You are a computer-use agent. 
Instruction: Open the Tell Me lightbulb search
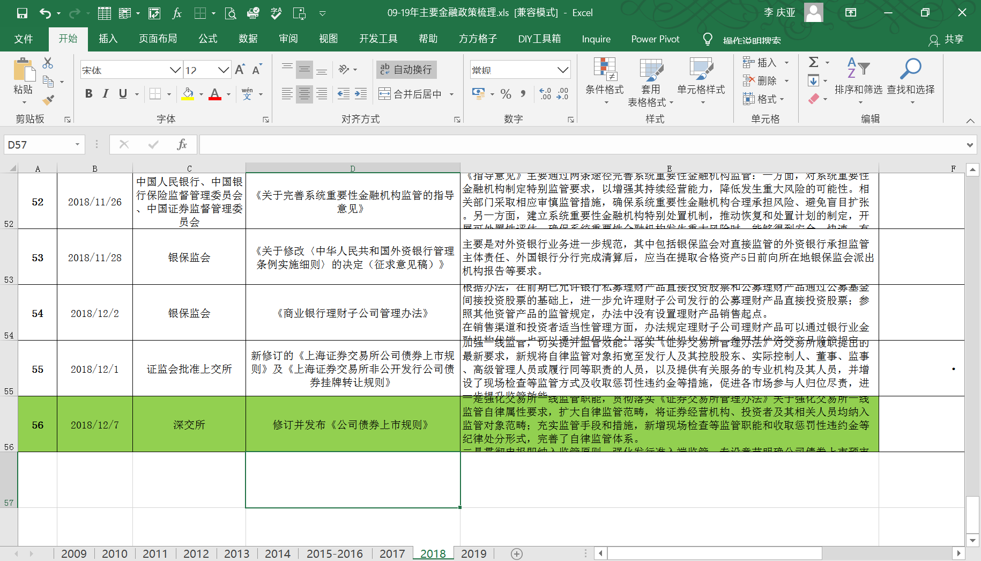coord(708,39)
